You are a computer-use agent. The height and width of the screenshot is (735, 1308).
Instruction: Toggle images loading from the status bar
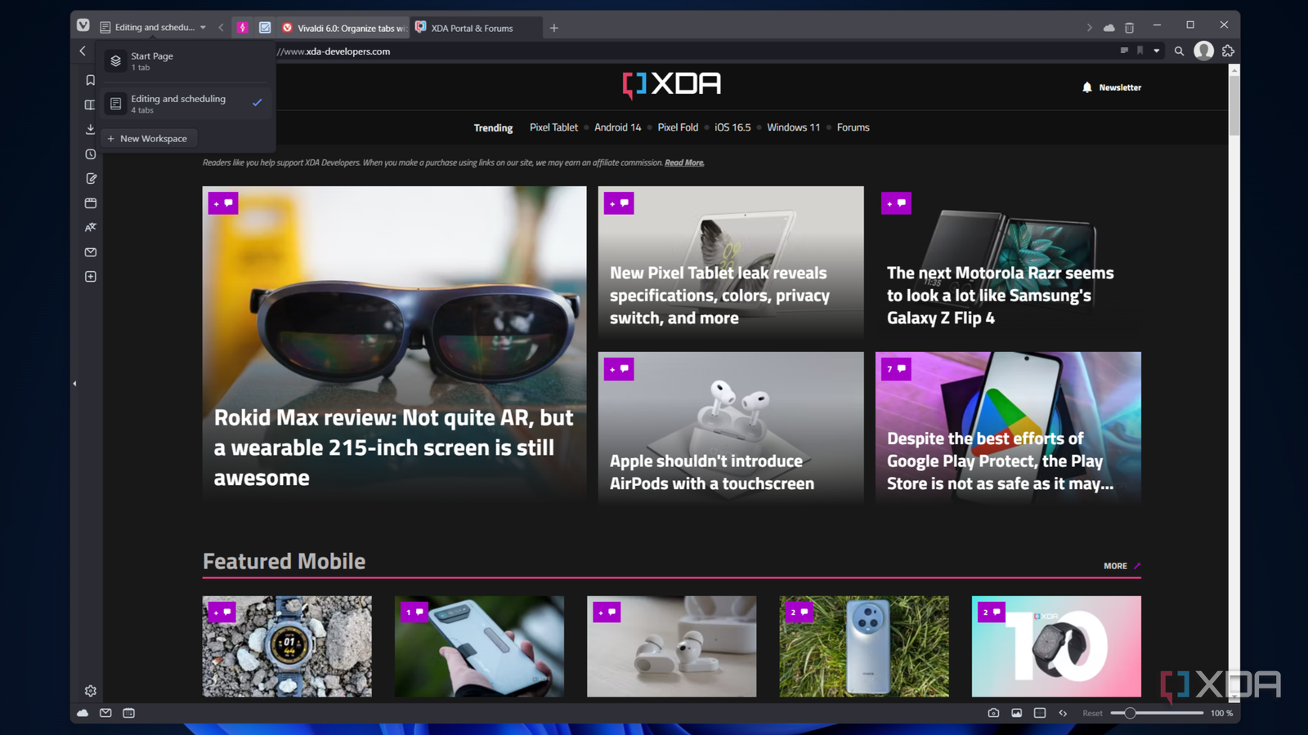(1017, 712)
